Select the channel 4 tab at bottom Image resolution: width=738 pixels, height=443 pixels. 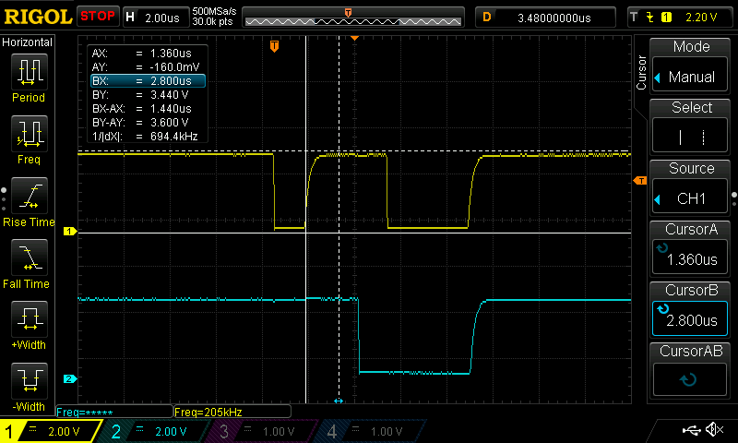pyautogui.click(x=372, y=431)
